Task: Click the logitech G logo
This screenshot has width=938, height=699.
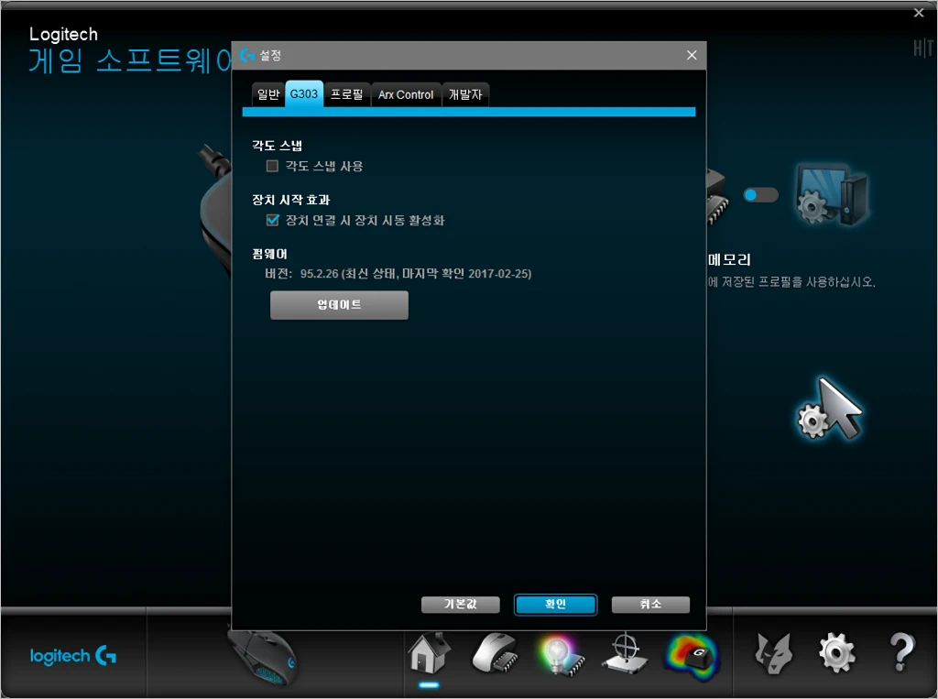Action: pyautogui.click(x=73, y=656)
